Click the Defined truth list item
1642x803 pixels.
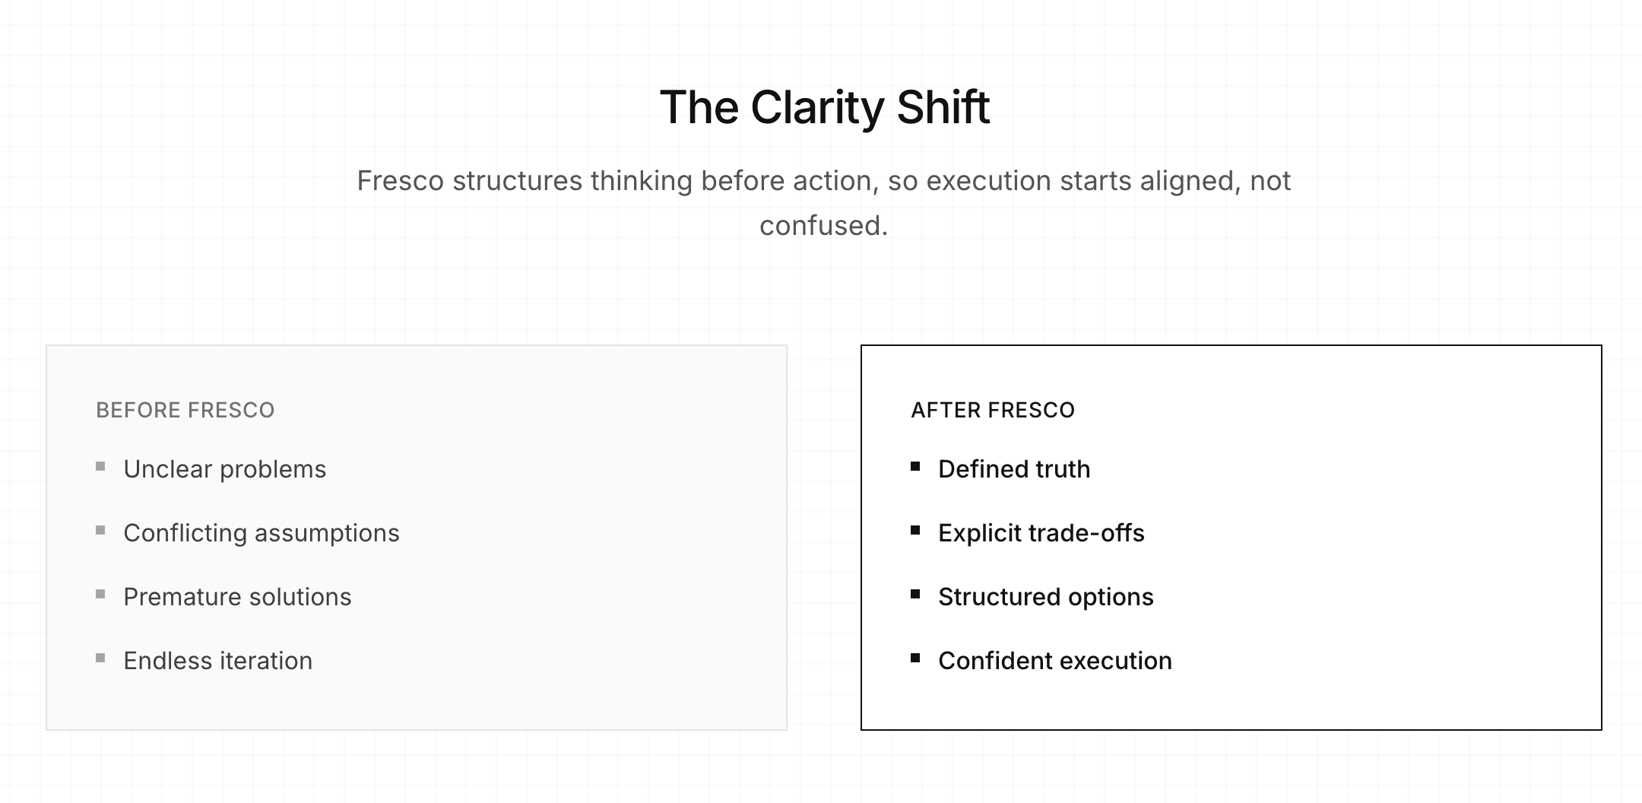point(1014,470)
